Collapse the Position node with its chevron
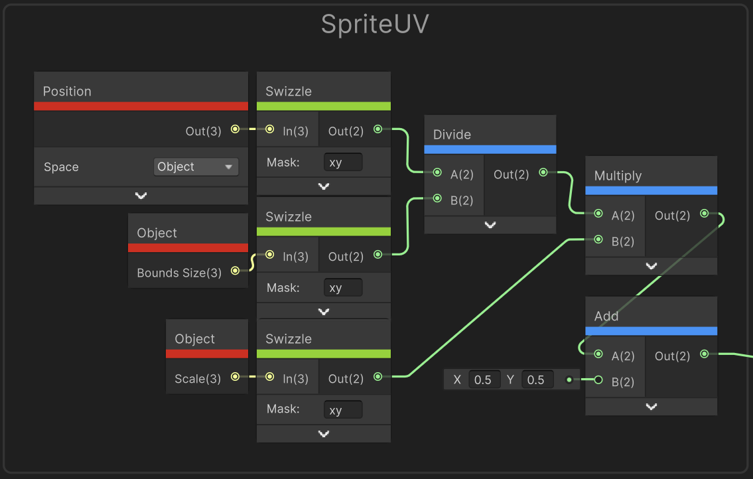 click(x=141, y=196)
